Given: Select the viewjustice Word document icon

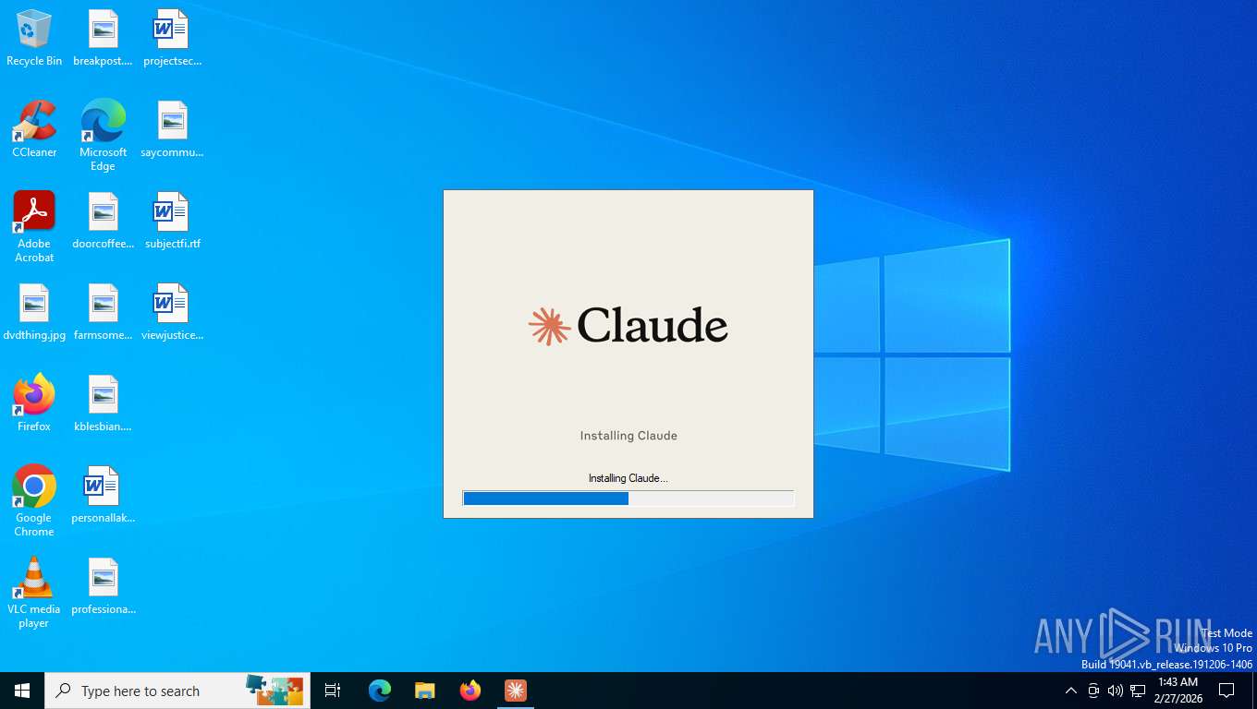Looking at the screenshot, I should (x=172, y=313).
